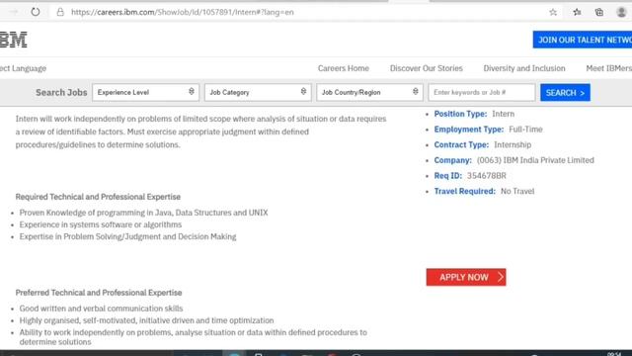Open the Job Category dropdown
Image resolution: width=632 pixels, height=356 pixels.
(258, 92)
